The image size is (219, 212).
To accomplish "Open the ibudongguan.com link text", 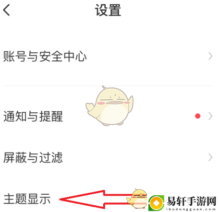I will pyautogui.click(x=191, y=209).
